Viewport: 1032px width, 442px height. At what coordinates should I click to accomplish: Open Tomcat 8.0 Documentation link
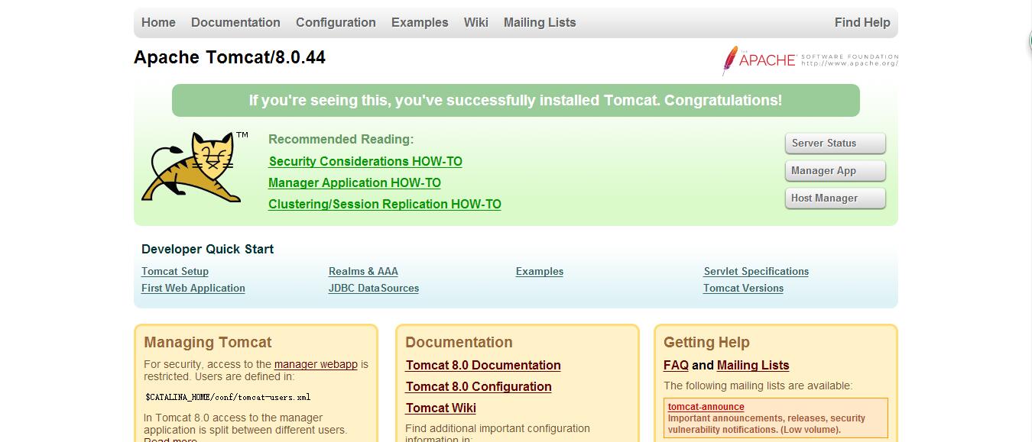click(483, 366)
